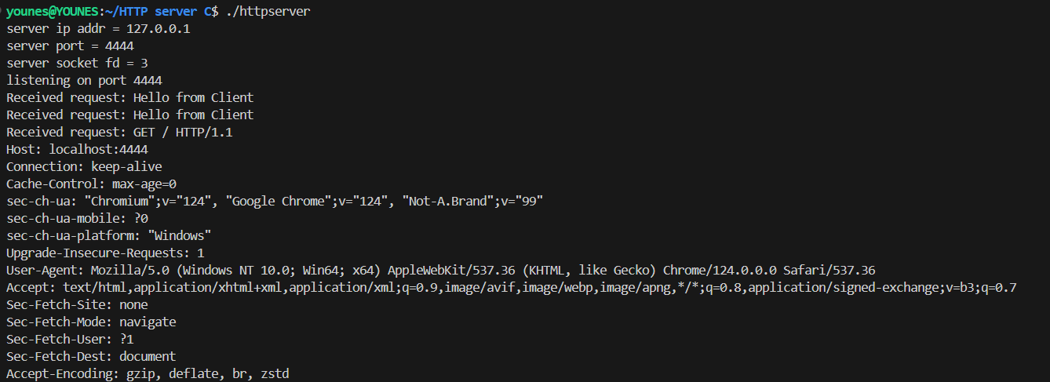This screenshot has width=1050, height=382.
Task: Click the sec-ch-ua-platform: "Windows" line
Action: (x=108, y=235)
